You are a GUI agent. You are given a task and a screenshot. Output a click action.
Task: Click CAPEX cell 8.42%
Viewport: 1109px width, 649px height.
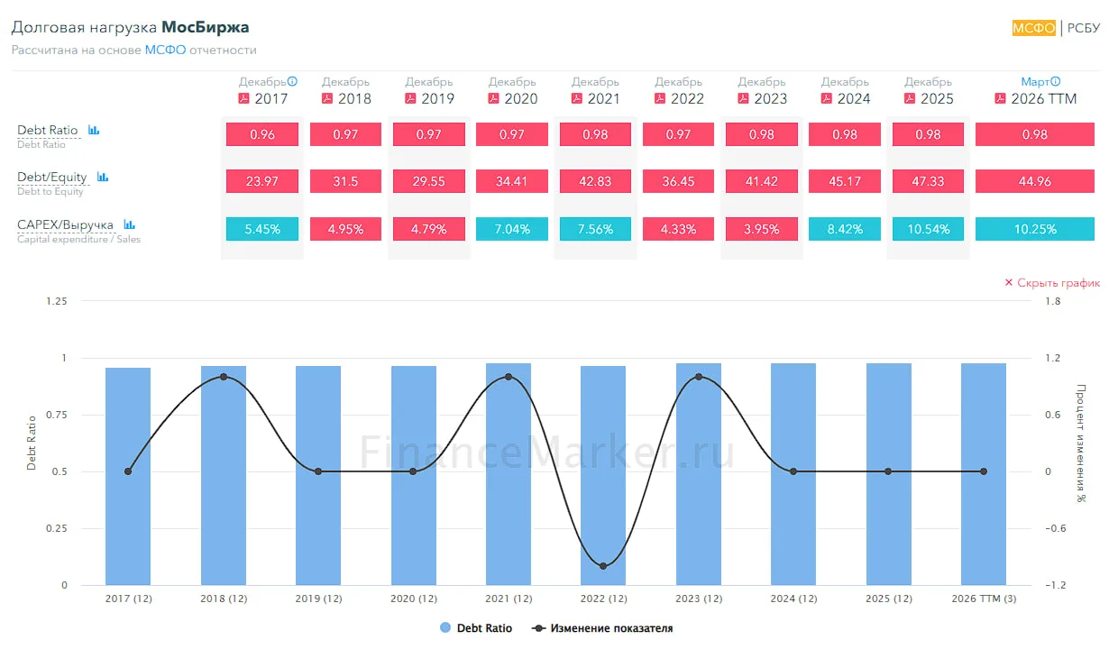pos(845,229)
